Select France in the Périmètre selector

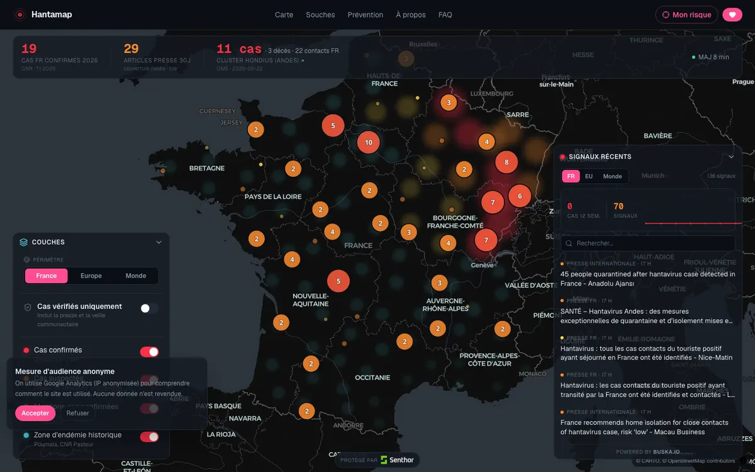point(47,276)
